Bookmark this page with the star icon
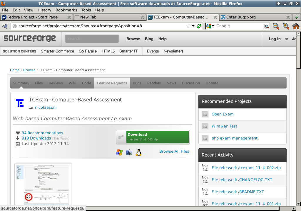The image size is (301, 211). (x=188, y=26)
